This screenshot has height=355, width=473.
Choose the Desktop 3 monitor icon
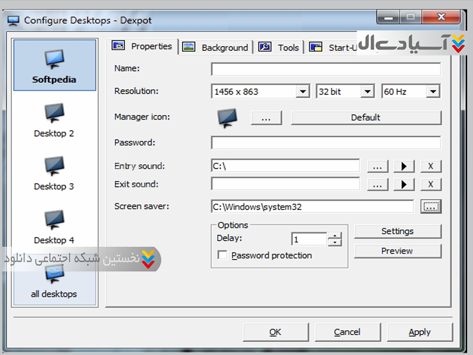pos(54,166)
